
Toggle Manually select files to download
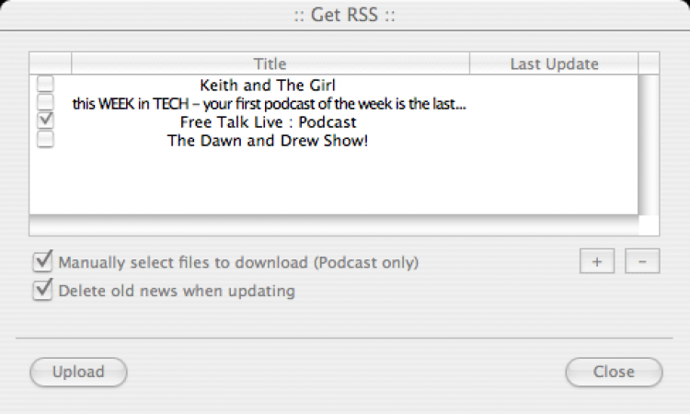(42, 262)
